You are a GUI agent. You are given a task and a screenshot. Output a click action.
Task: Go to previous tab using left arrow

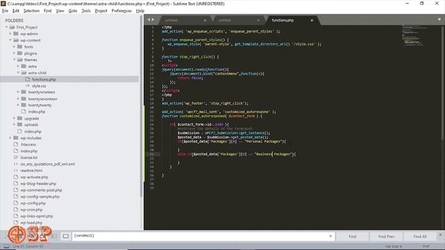[149, 19]
